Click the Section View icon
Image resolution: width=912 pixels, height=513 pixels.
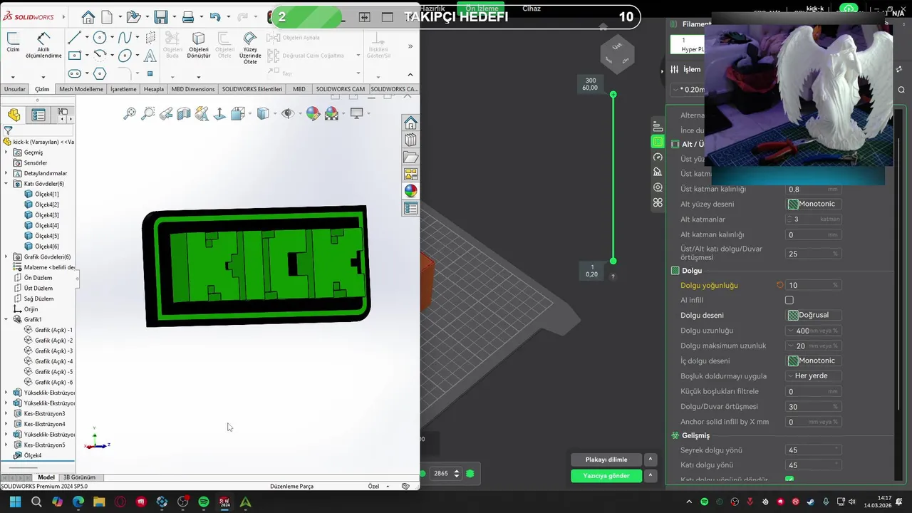[x=184, y=113]
